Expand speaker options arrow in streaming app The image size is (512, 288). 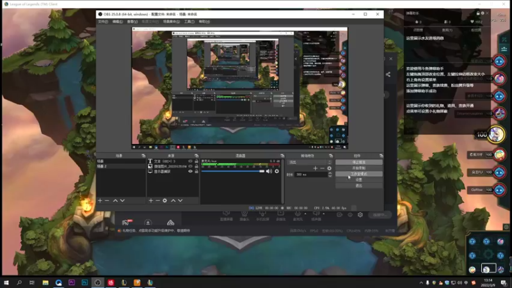tap(324, 214)
